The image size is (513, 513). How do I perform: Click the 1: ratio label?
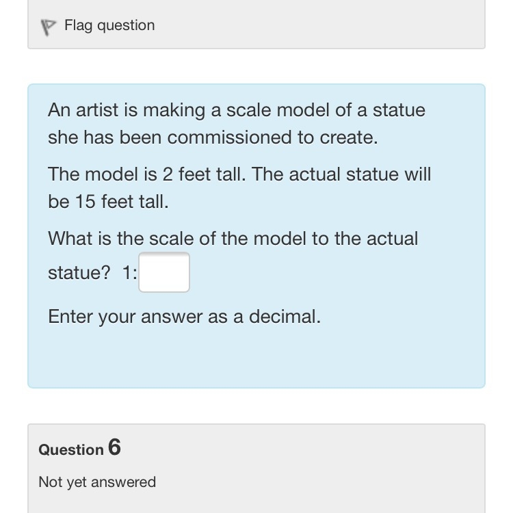(x=129, y=272)
